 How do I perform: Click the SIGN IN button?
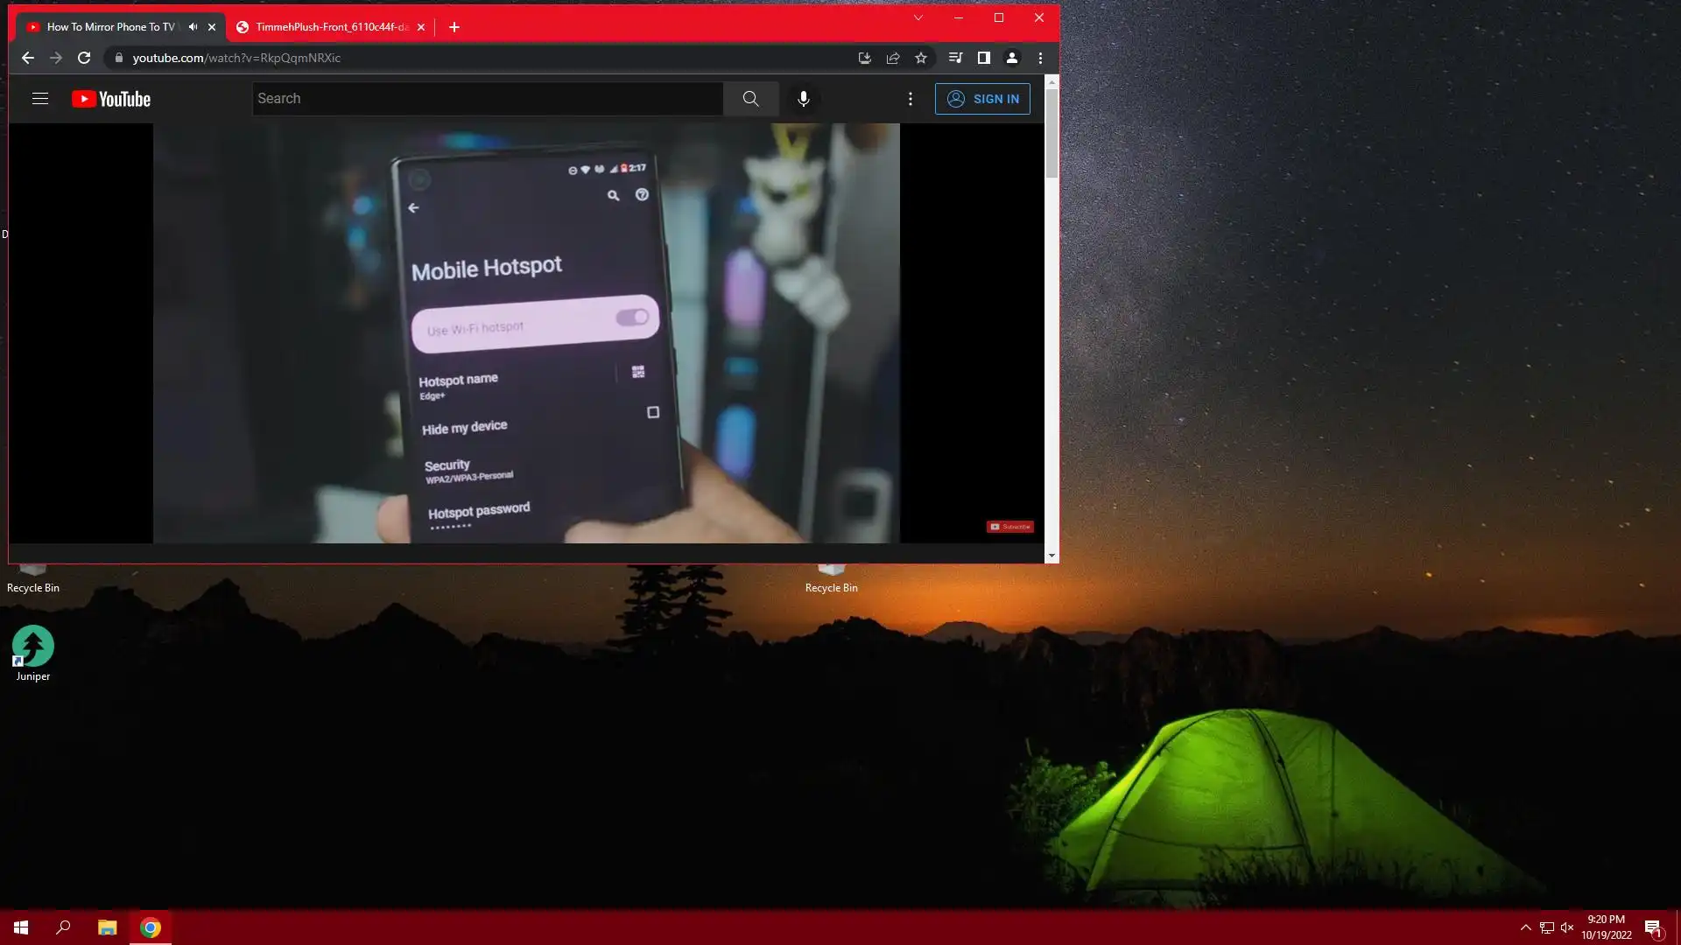coord(982,99)
